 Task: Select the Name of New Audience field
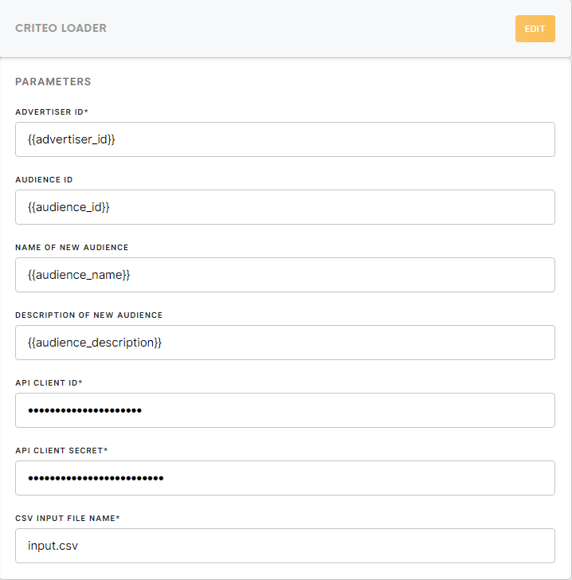coord(285,275)
